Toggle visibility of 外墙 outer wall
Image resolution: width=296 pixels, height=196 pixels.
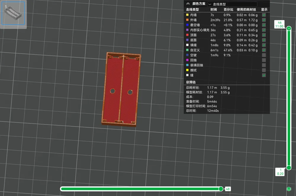tap(264, 20)
